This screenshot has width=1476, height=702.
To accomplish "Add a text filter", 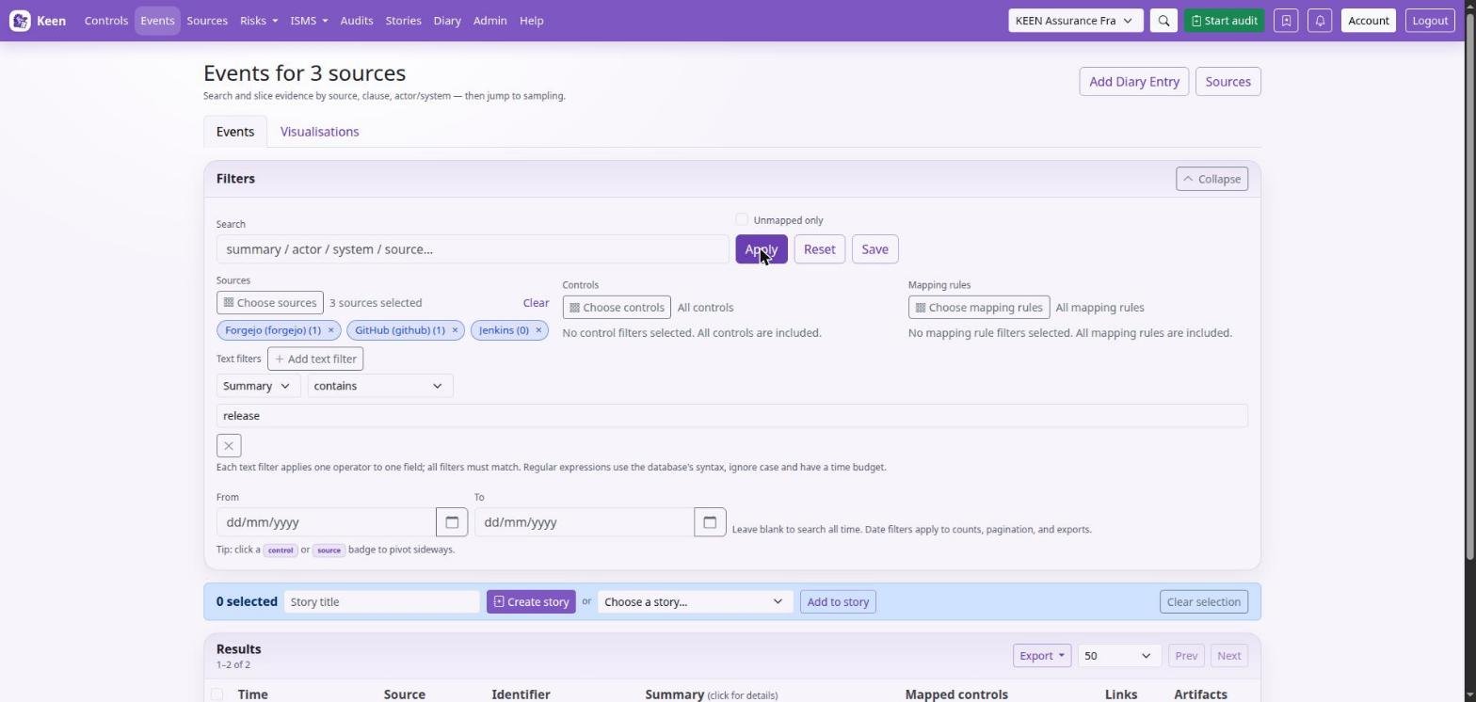I will tap(315, 359).
